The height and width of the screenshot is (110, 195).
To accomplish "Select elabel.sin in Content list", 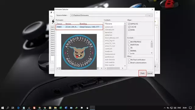I will [108, 35].
